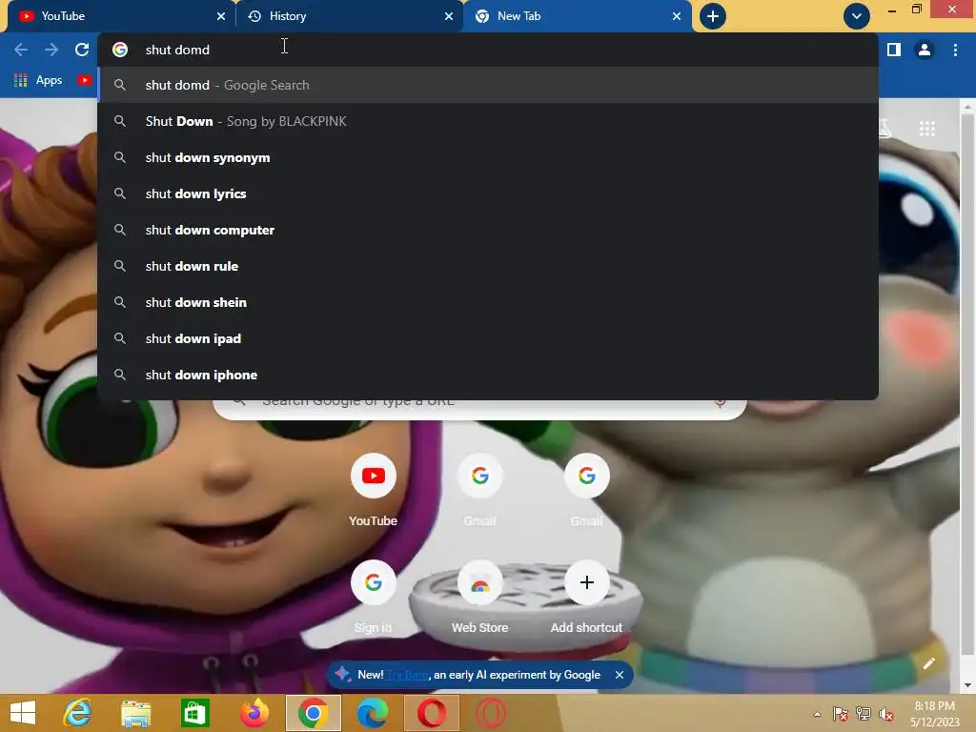The image size is (976, 732).
Task: Close the New Tab tab
Action: click(x=677, y=16)
